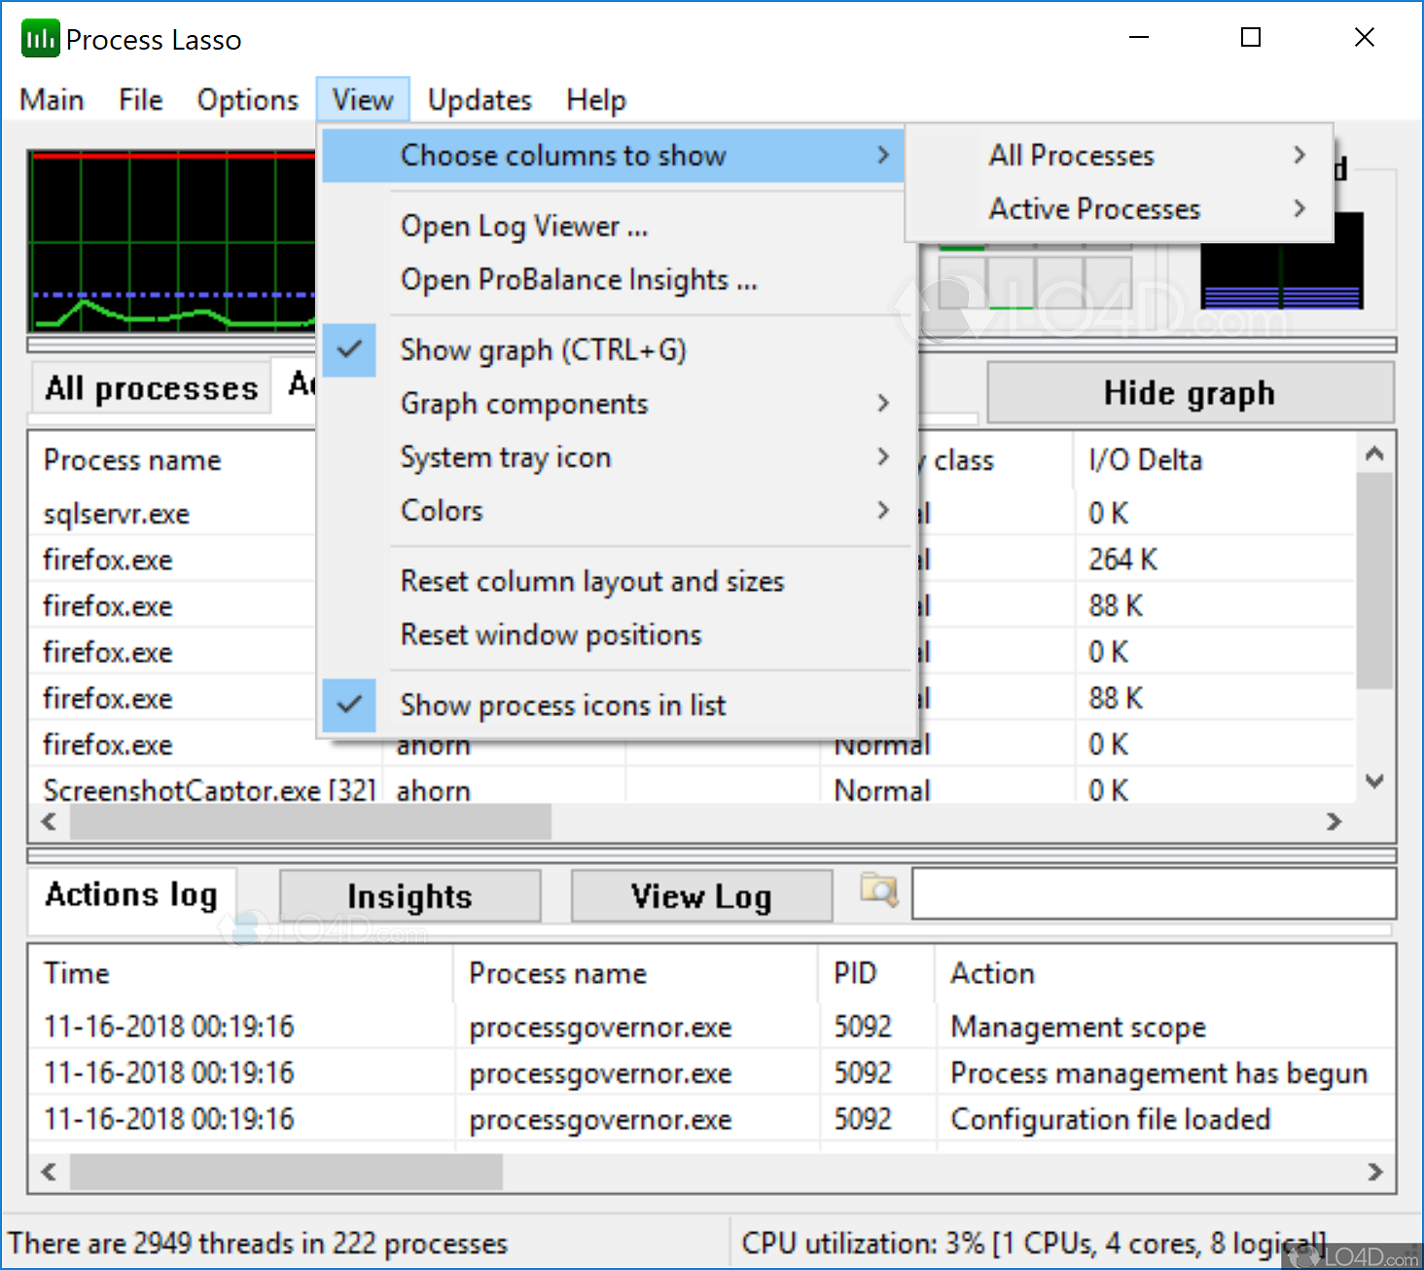Click the process list scroll-down arrow
The height and width of the screenshot is (1270, 1424).
click(1374, 780)
